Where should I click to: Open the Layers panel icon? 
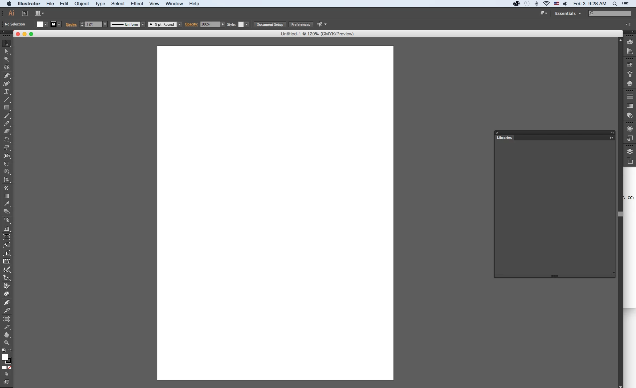point(630,151)
